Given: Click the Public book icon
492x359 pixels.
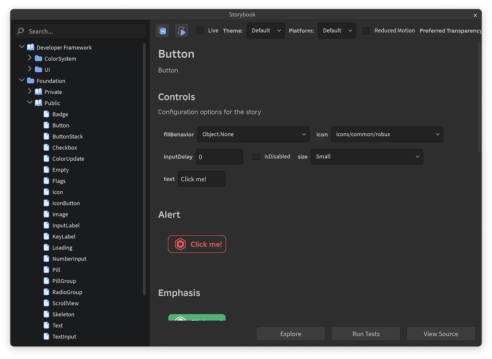Looking at the screenshot, I should point(39,103).
